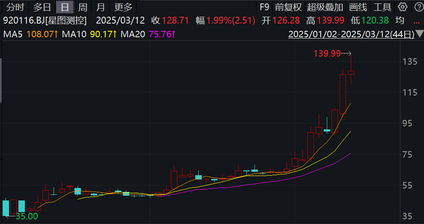The image size is (424, 224).
Task: Click the 95 price axis label
Action: [407, 123]
